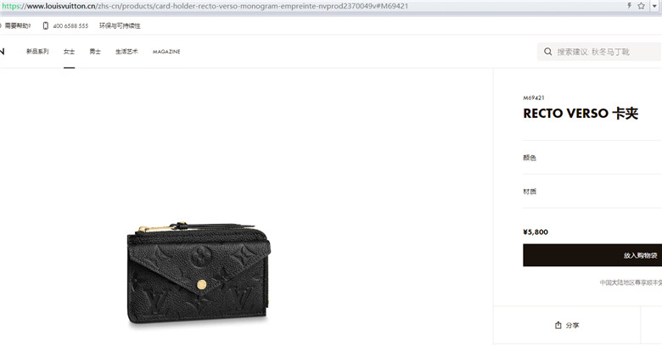Viewport: 662px width, 346px height.
Task: Click the phone icon beside 400 6588 555
Action: point(46,25)
